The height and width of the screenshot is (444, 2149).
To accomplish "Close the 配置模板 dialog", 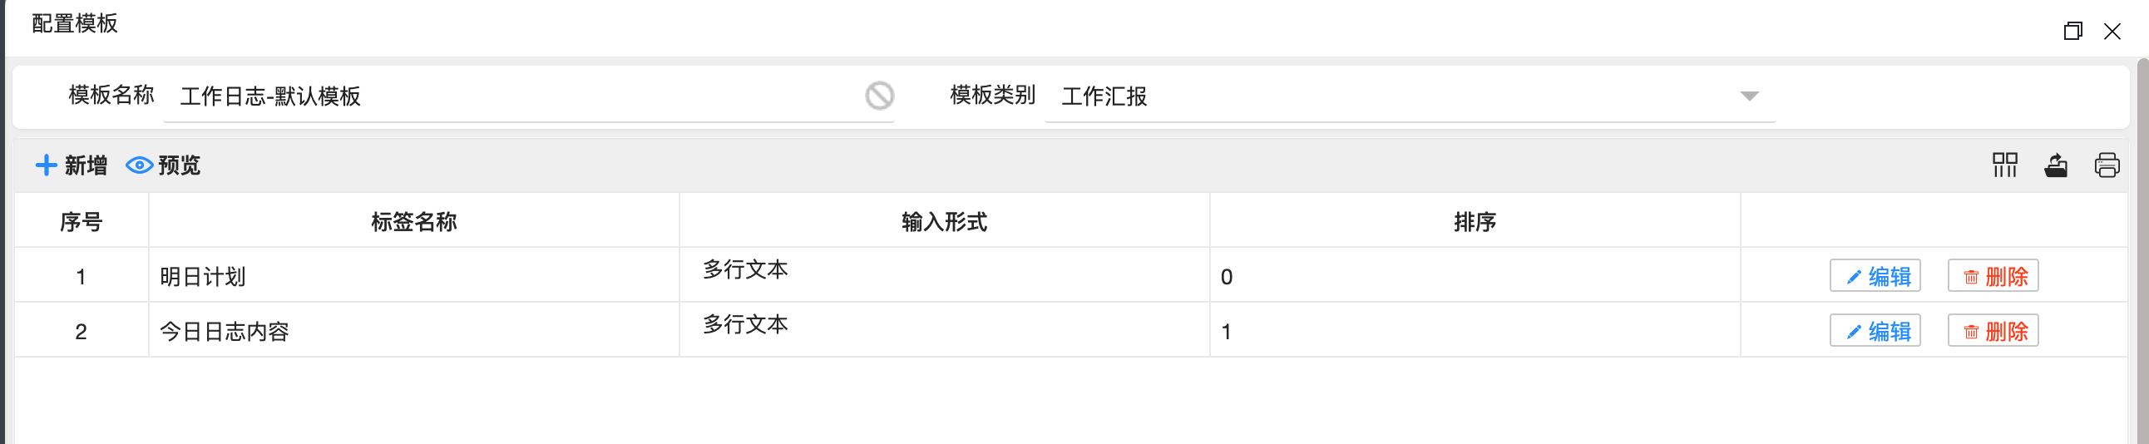I will point(2112,32).
